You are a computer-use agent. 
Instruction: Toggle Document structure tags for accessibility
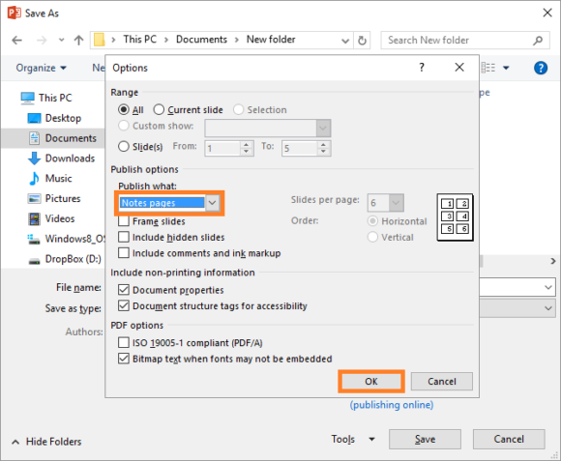[124, 306]
